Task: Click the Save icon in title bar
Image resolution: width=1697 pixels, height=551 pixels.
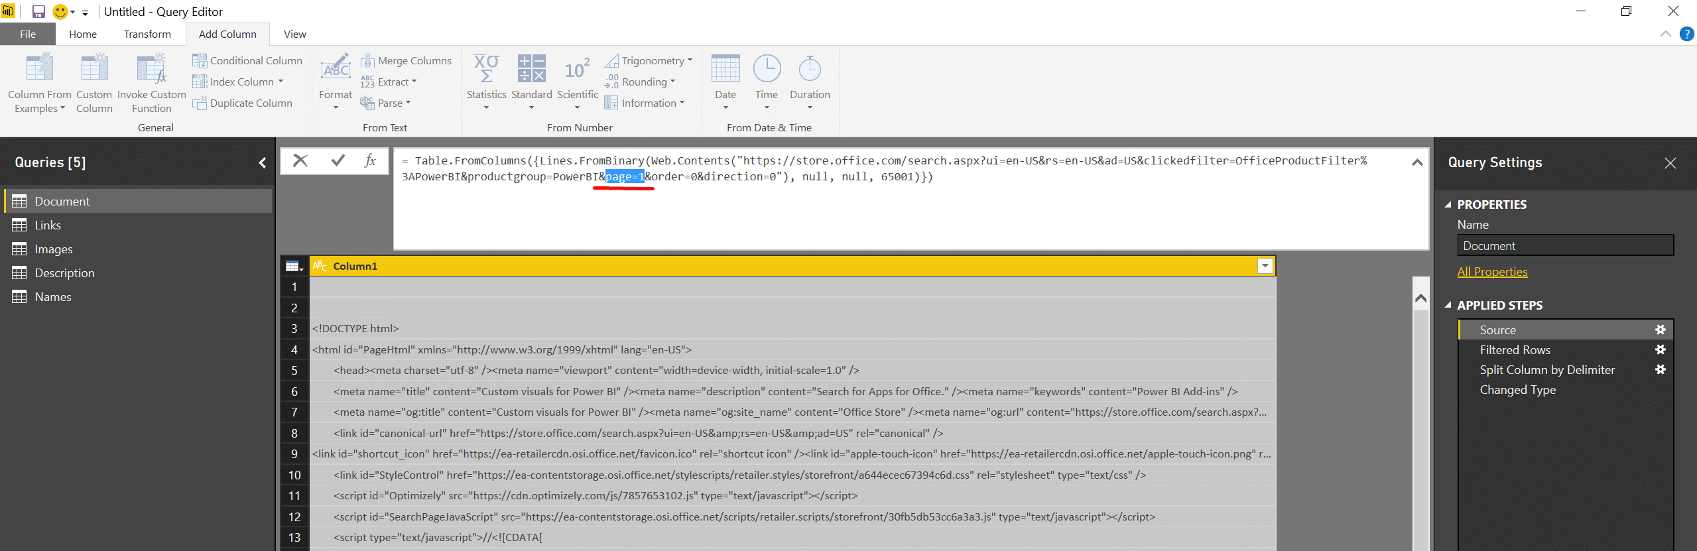Action: pos(38,11)
